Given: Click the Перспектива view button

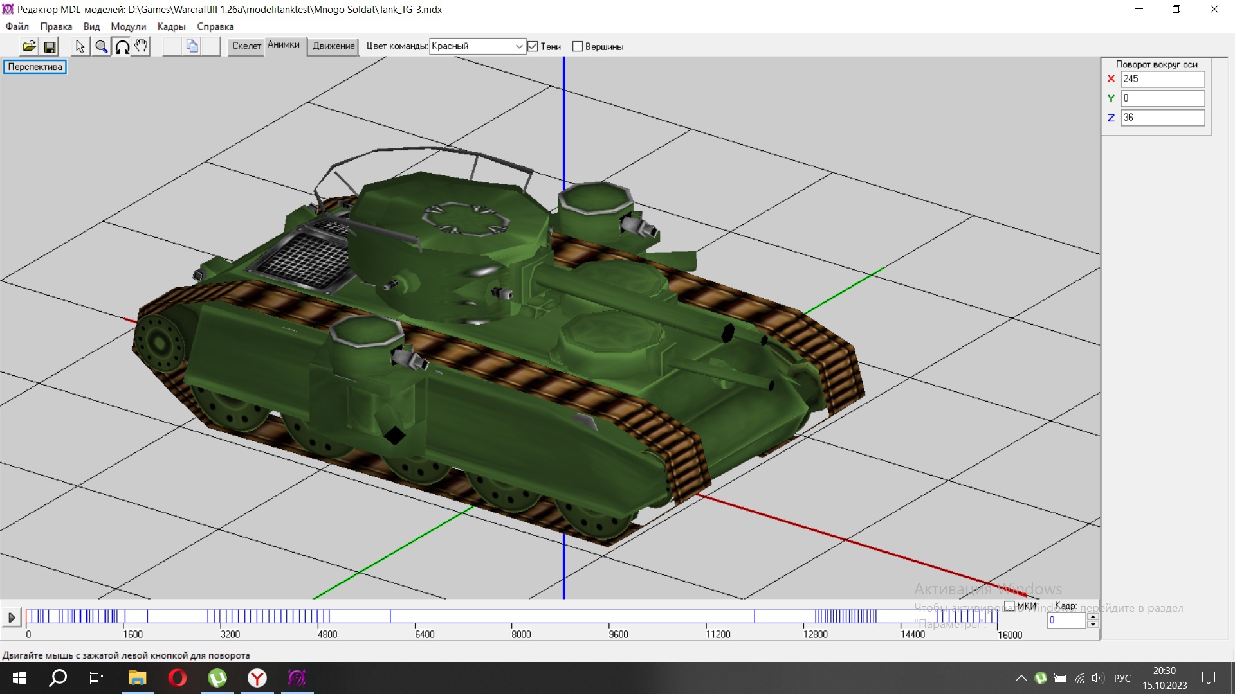Looking at the screenshot, I should [35, 67].
